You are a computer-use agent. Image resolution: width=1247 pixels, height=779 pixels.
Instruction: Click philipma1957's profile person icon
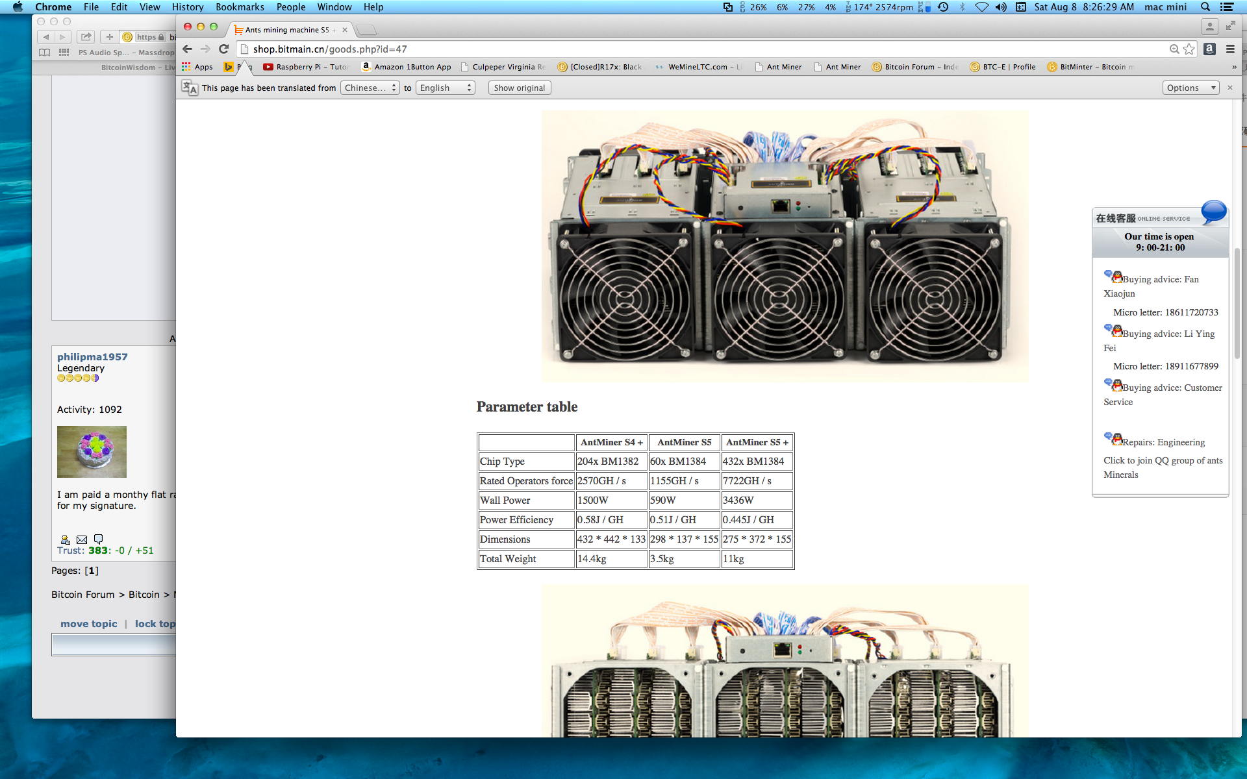click(x=65, y=539)
